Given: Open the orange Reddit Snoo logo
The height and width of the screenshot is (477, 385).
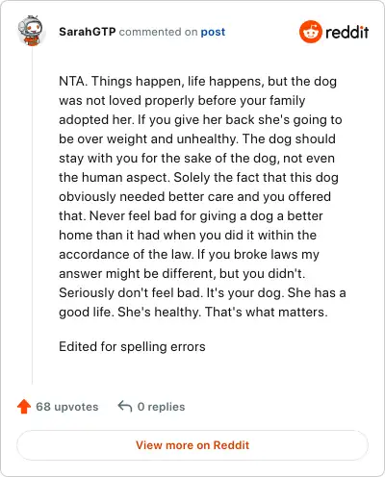Looking at the screenshot, I should coord(310,32).
